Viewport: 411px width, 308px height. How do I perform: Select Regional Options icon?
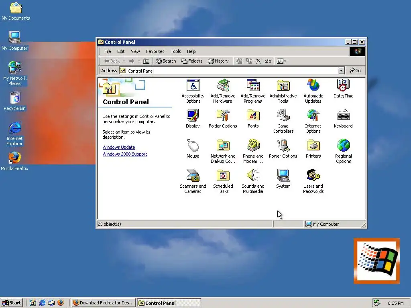coord(344,151)
